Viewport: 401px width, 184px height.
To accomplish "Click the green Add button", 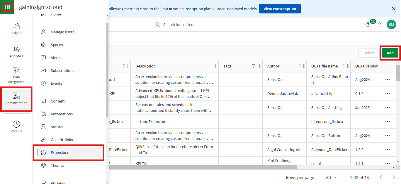I will (x=390, y=53).
